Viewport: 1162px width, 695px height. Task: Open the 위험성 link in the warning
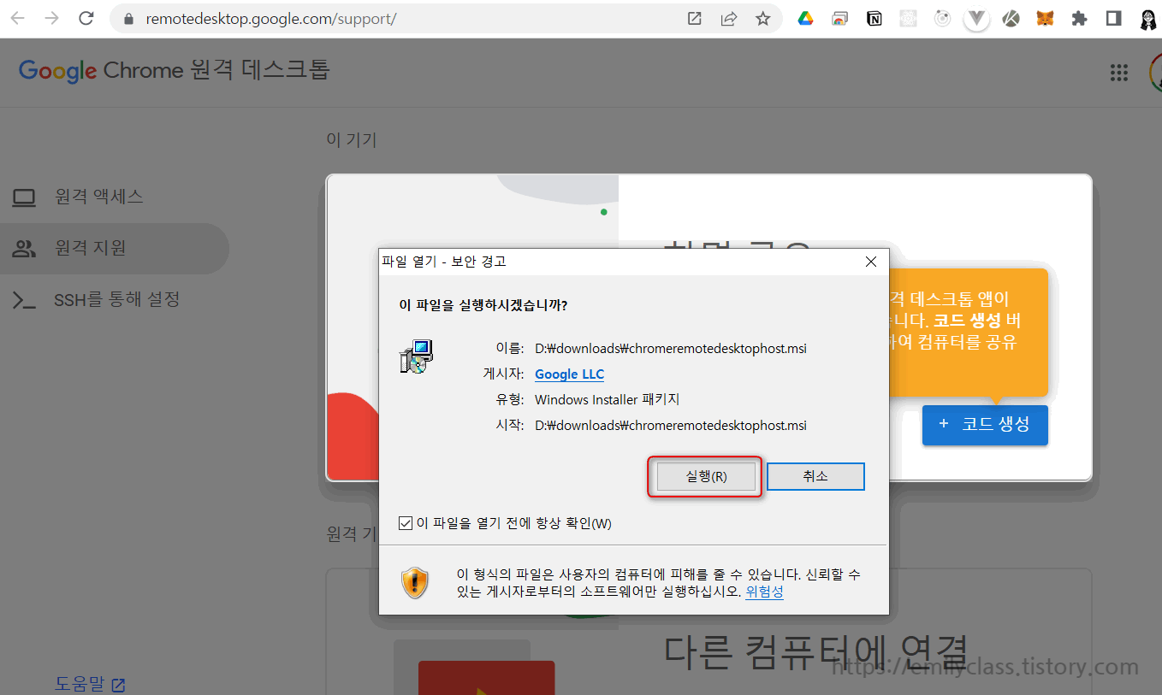pyautogui.click(x=764, y=592)
